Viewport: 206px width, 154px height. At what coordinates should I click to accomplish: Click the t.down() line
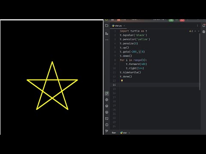pos(126,56)
